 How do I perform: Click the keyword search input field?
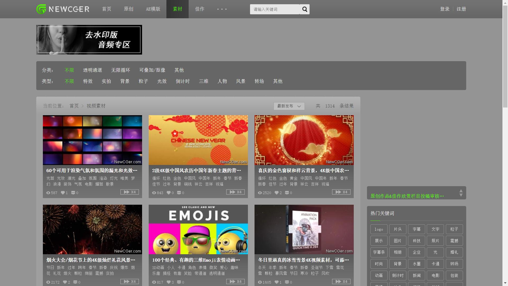[x=274, y=9]
